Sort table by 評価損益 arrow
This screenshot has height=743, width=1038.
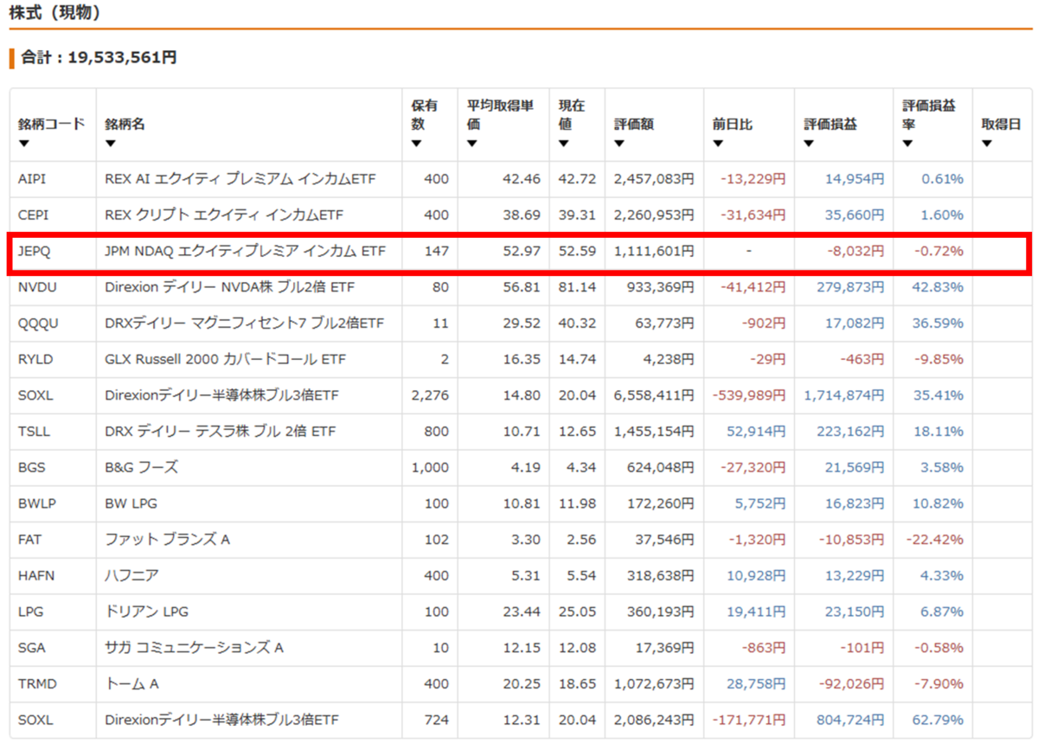808,144
